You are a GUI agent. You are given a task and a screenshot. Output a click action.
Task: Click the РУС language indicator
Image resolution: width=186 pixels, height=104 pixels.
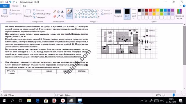tap(162, 101)
